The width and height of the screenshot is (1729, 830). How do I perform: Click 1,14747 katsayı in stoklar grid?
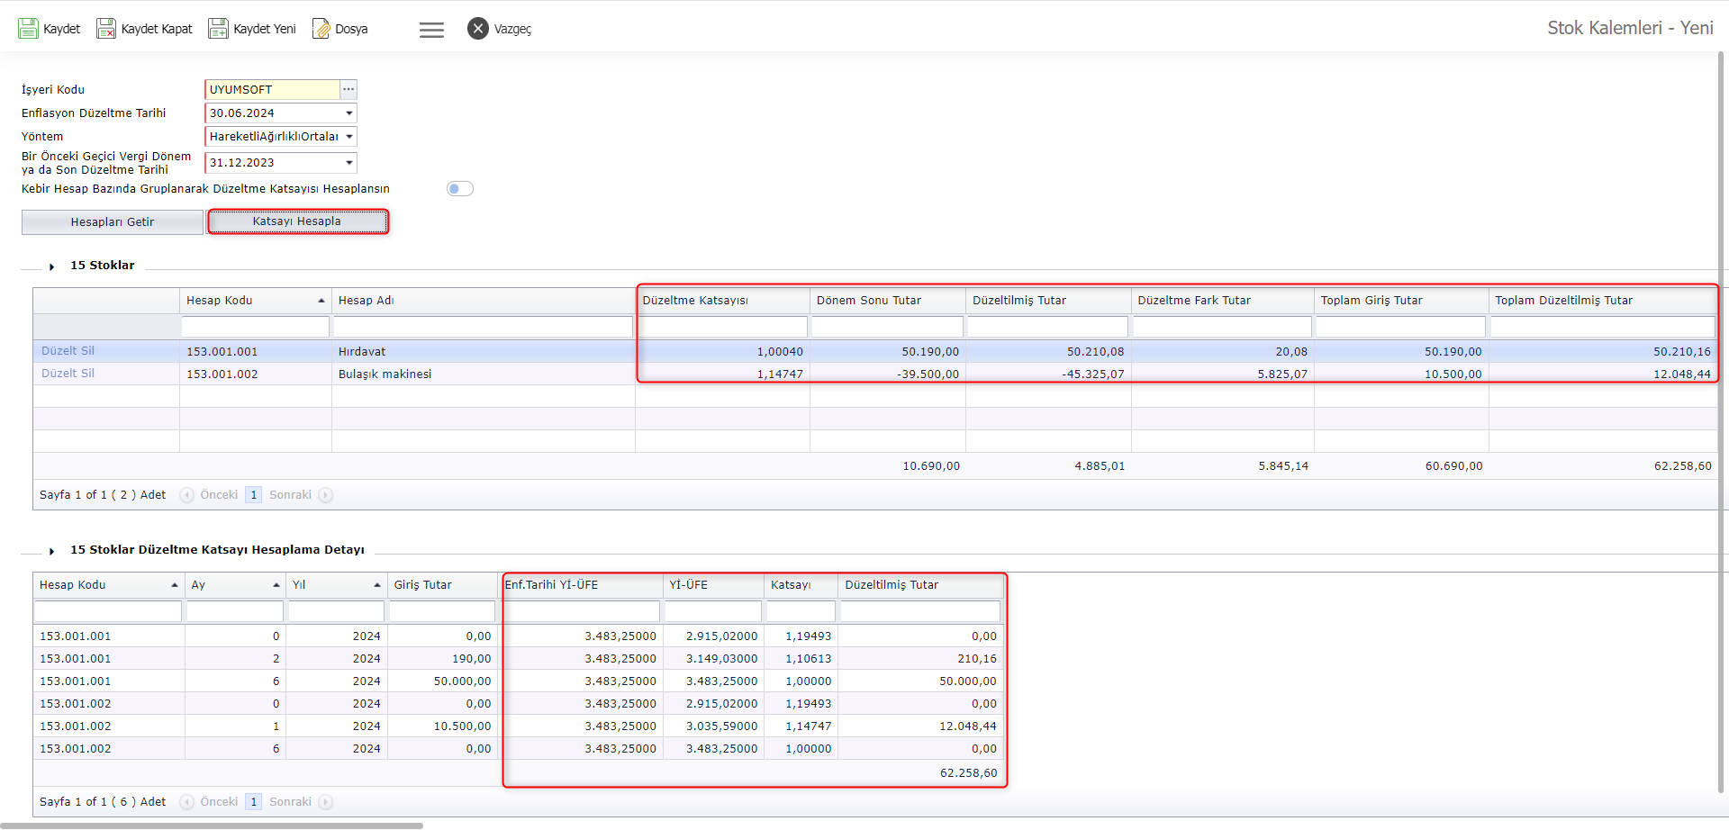point(722,374)
